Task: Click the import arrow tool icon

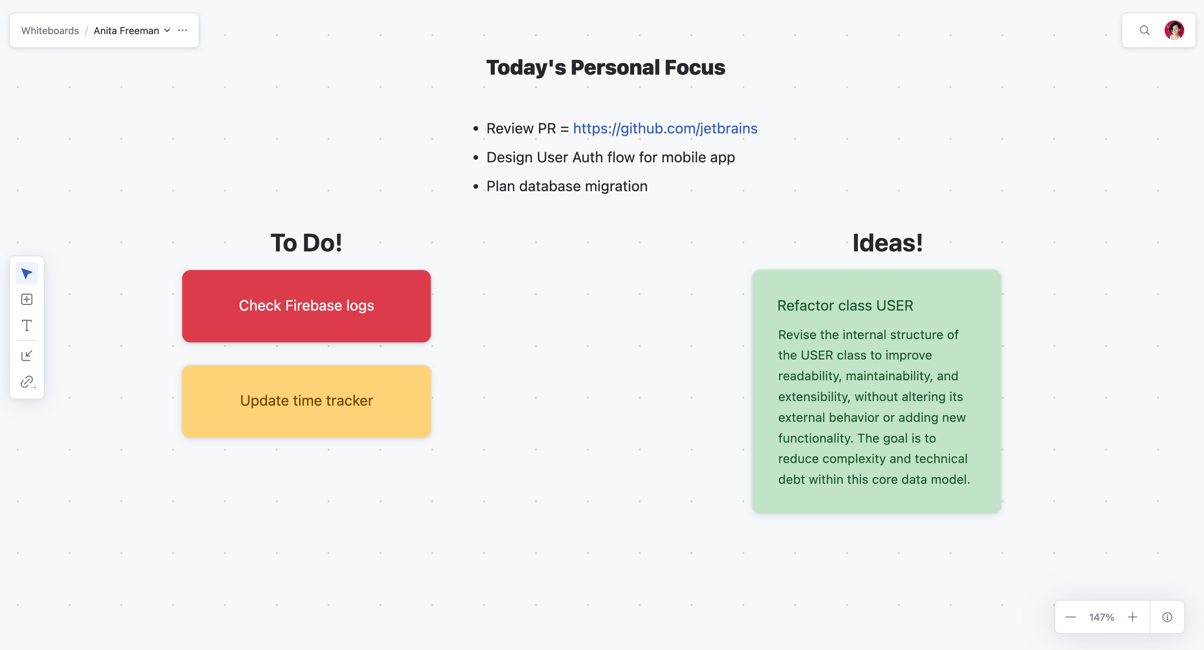Action: coord(27,356)
